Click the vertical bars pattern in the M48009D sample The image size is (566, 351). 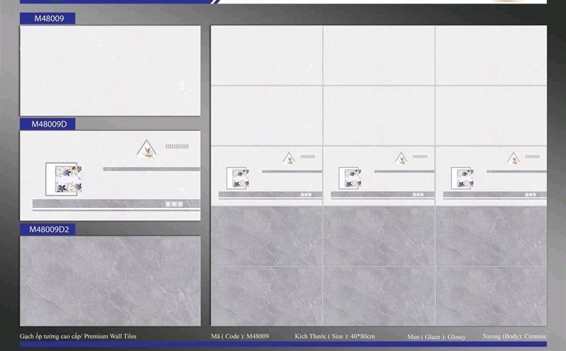(177, 146)
